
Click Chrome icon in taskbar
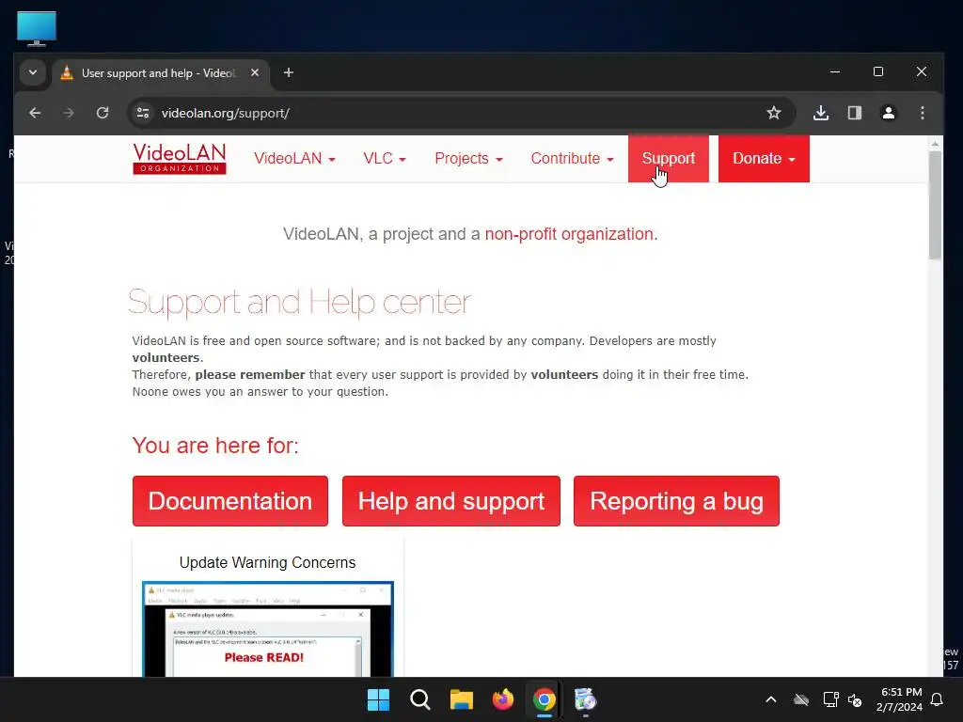545,699
